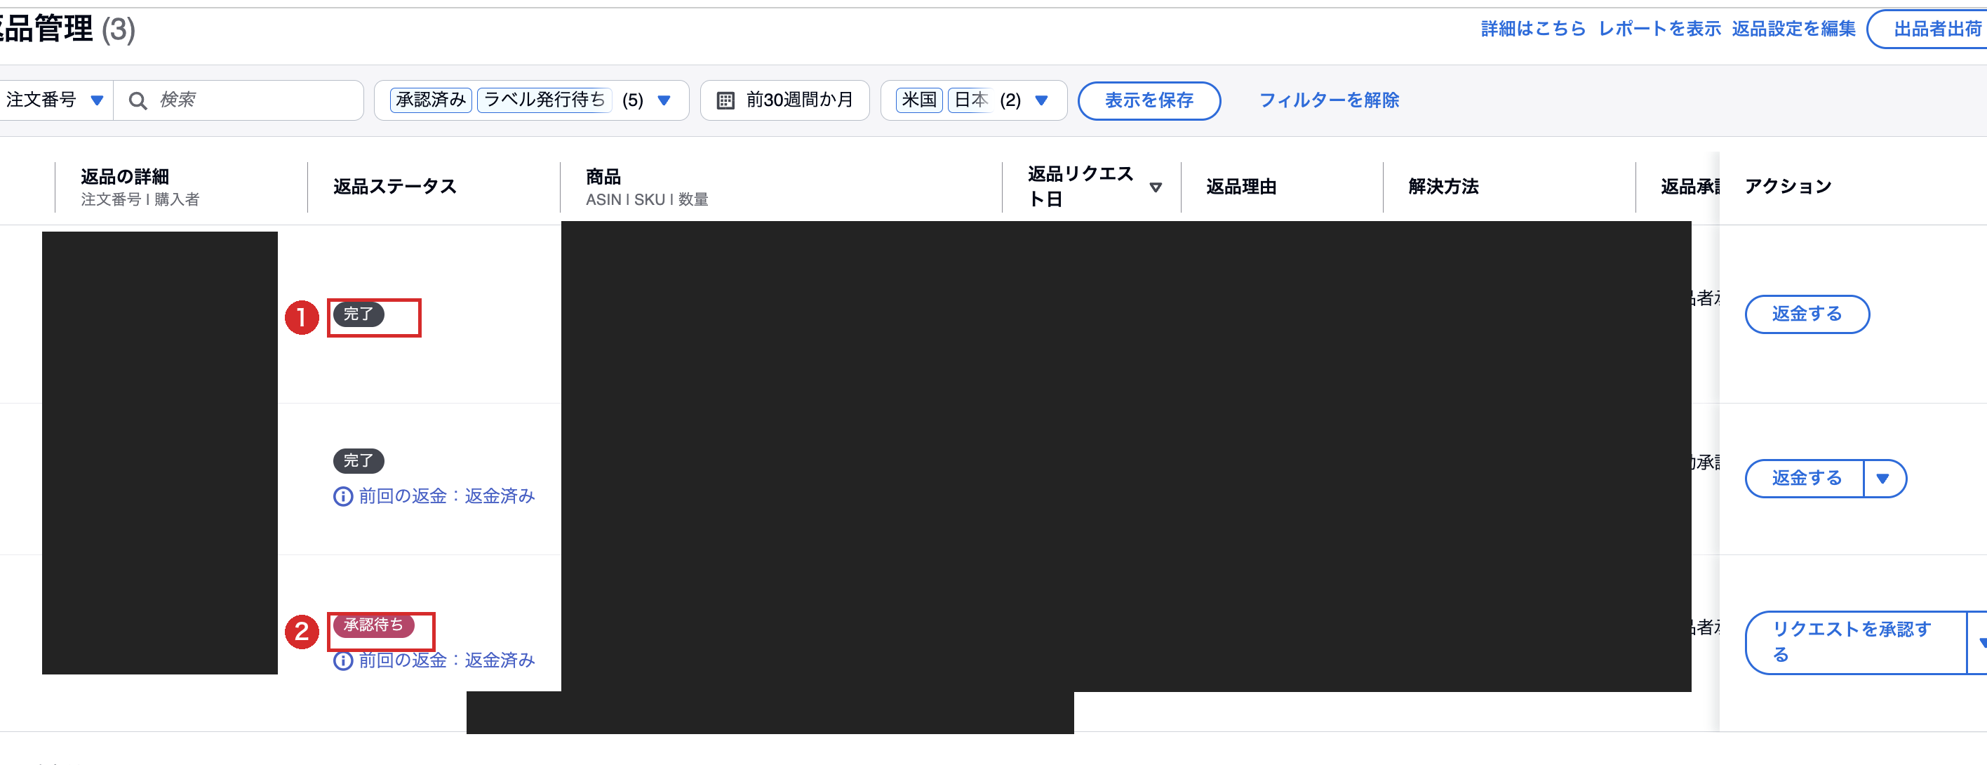Click the 米国 filter tag

918,100
